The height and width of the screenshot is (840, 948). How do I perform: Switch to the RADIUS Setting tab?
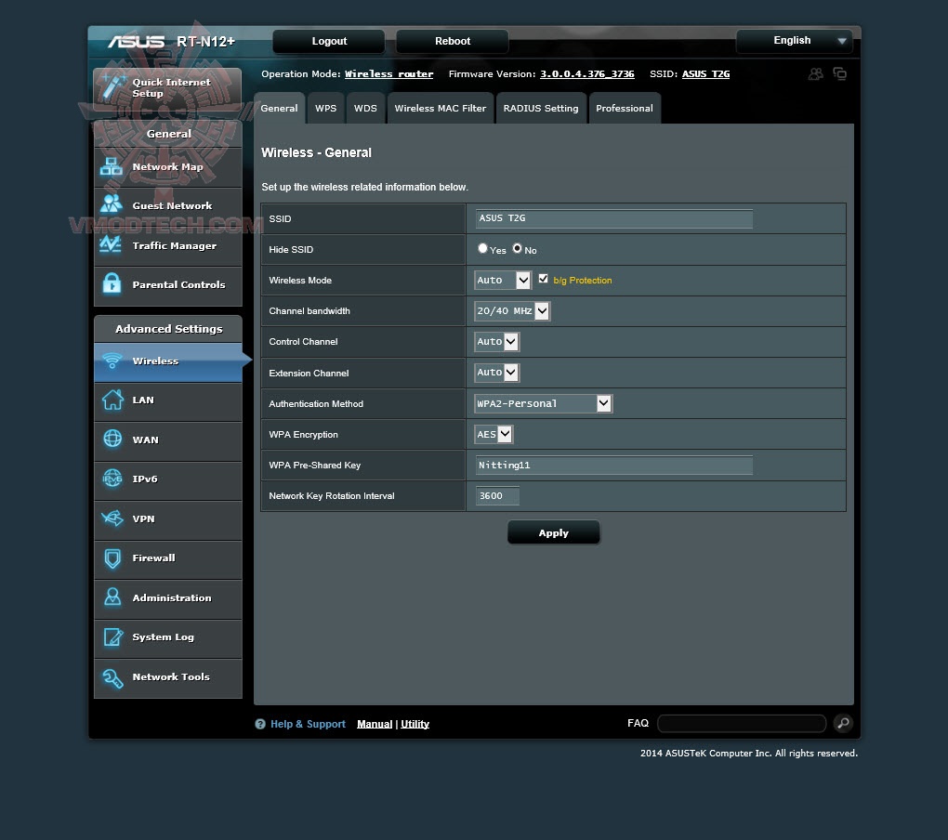pyautogui.click(x=541, y=108)
